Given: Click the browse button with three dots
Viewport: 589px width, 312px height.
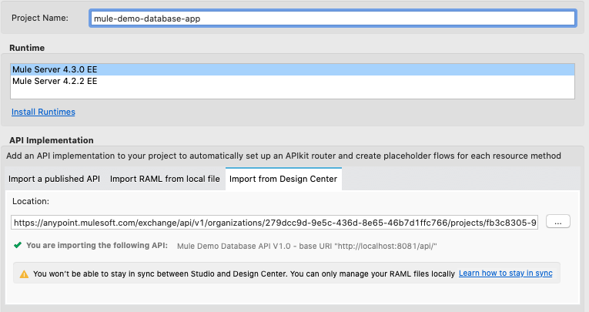Looking at the screenshot, I should point(557,222).
